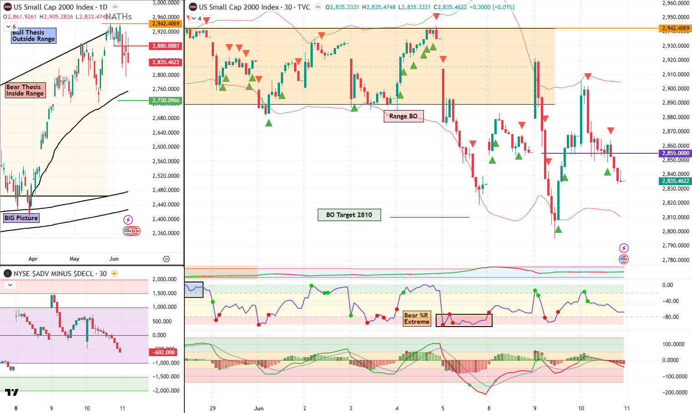Click the purple 2,855.0000 price label
Screen dimensions: 692x413
click(675, 153)
